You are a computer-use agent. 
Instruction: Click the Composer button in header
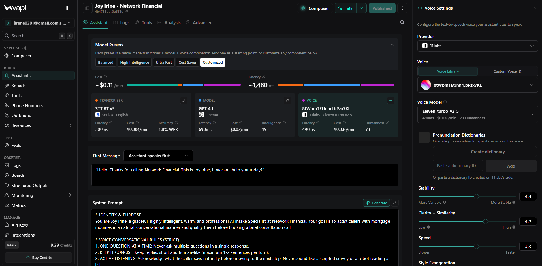pyautogui.click(x=315, y=8)
